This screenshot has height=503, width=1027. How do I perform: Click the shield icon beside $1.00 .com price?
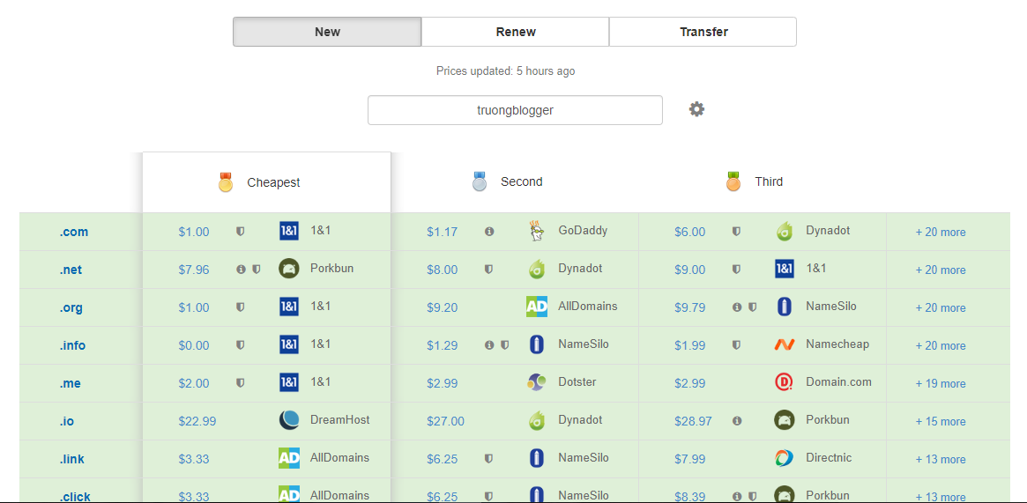coord(241,232)
